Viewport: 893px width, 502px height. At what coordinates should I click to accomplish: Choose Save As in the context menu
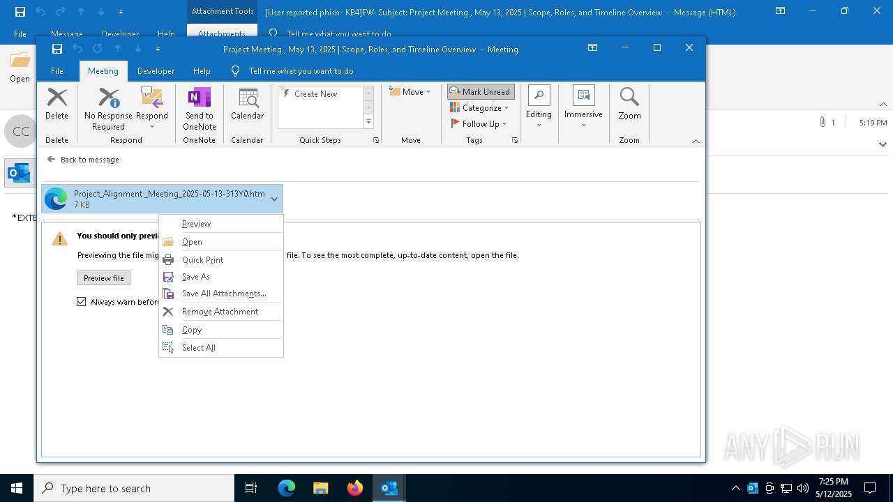click(220, 277)
